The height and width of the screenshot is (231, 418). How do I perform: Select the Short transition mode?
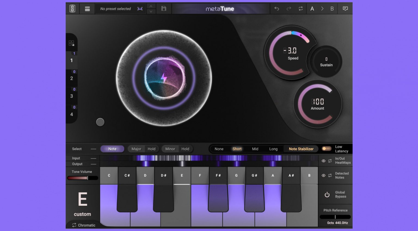coord(237,149)
